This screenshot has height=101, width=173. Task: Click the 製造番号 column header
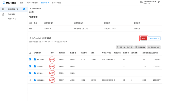pyautogui.click(x=84, y=53)
